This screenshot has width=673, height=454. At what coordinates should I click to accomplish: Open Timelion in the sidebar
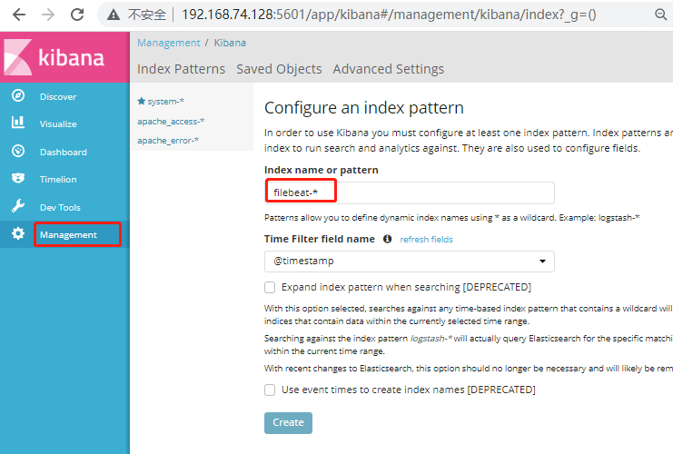(x=58, y=180)
